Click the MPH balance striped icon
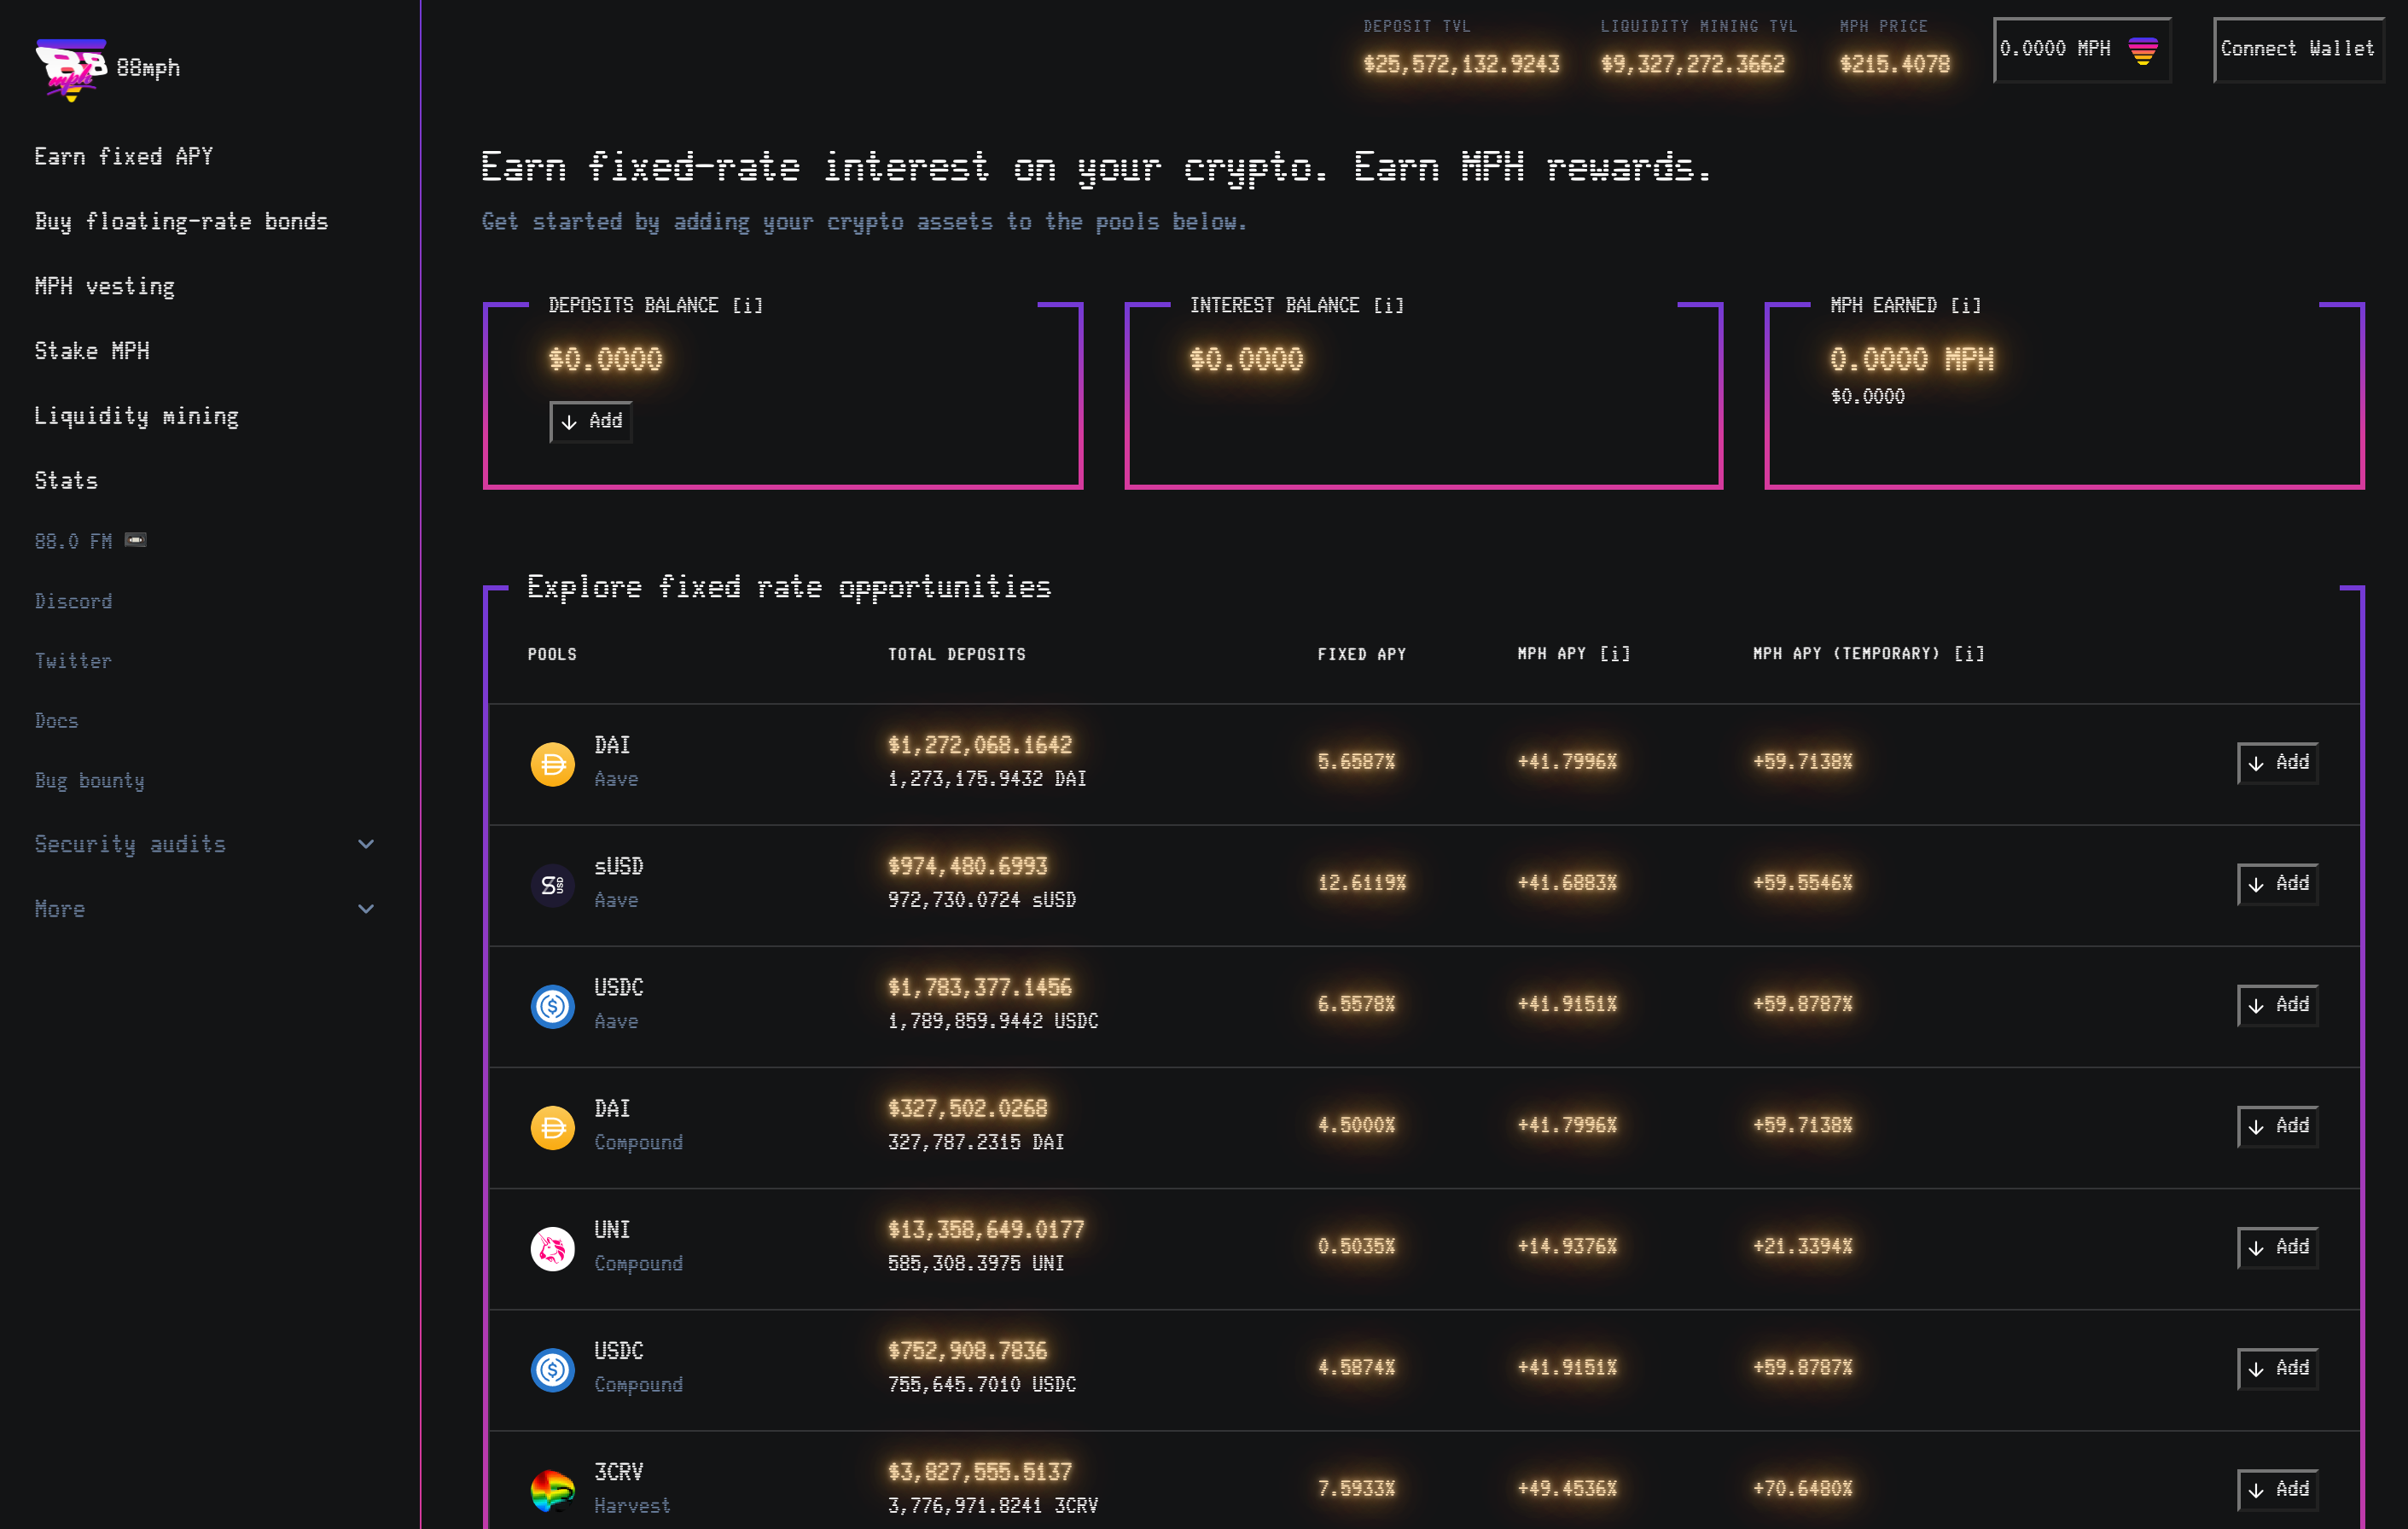 pyautogui.click(x=2142, y=50)
